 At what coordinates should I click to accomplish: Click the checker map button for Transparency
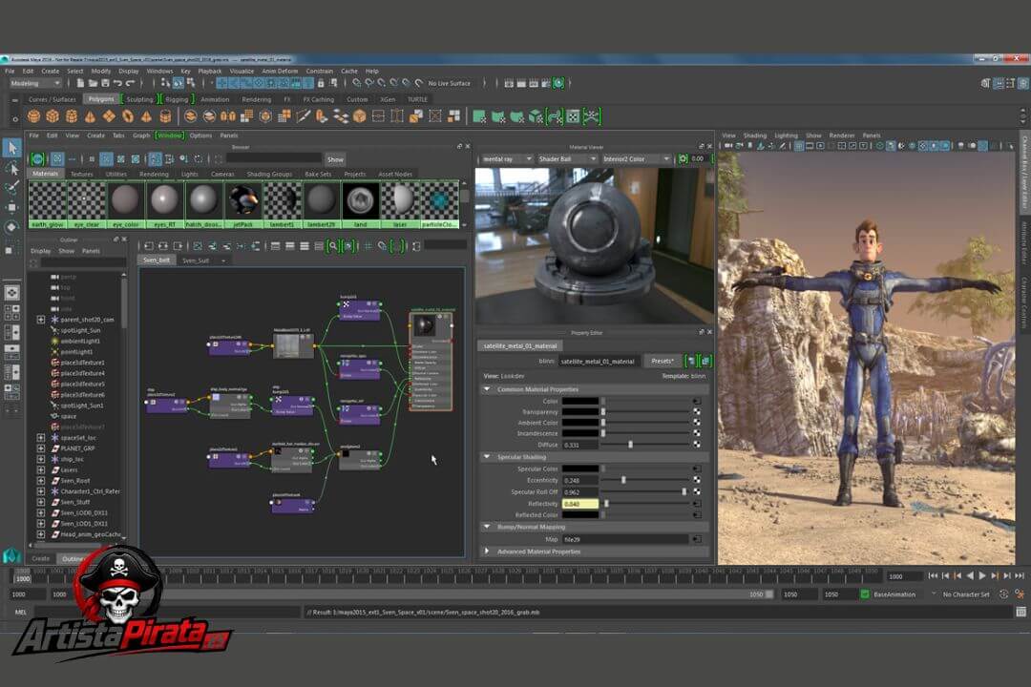click(696, 412)
